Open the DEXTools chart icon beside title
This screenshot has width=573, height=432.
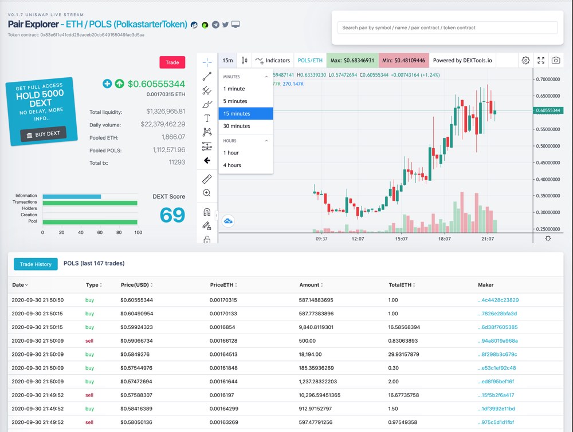(194, 25)
